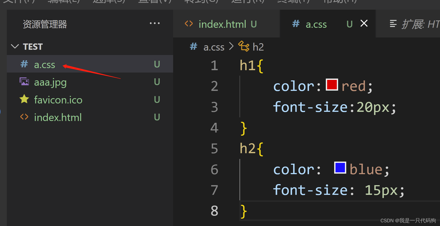Click the hash icon in the a.css tab
Screen dimensions: 440x226
click(x=296, y=24)
